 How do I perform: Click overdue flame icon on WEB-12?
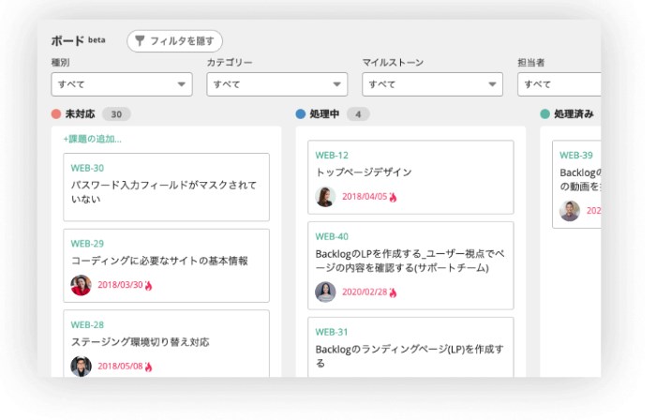[394, 198]
